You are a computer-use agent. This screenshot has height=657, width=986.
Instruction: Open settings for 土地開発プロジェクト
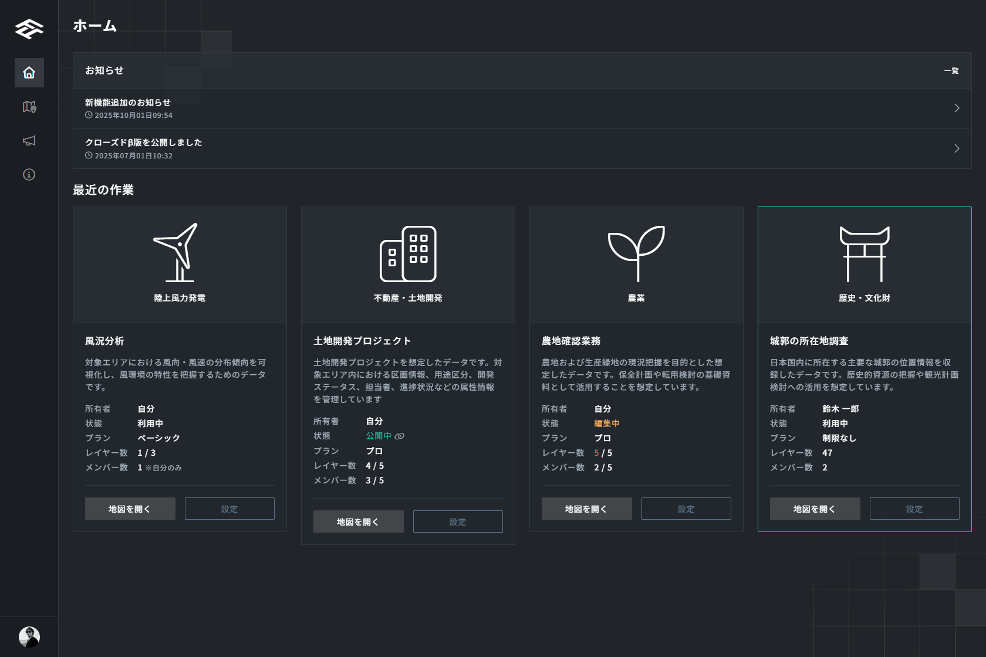[x=458, y=521]
